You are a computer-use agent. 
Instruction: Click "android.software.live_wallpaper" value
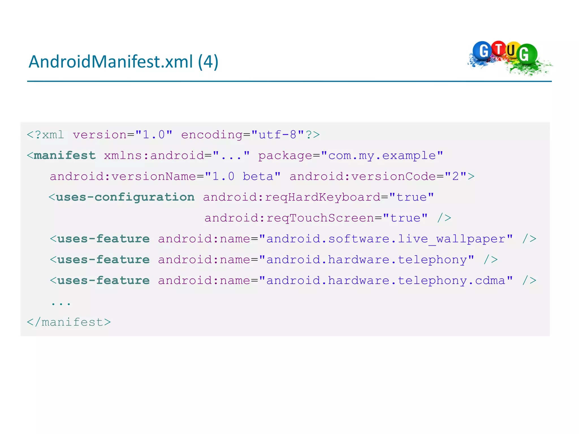click(x=386, y=239)
